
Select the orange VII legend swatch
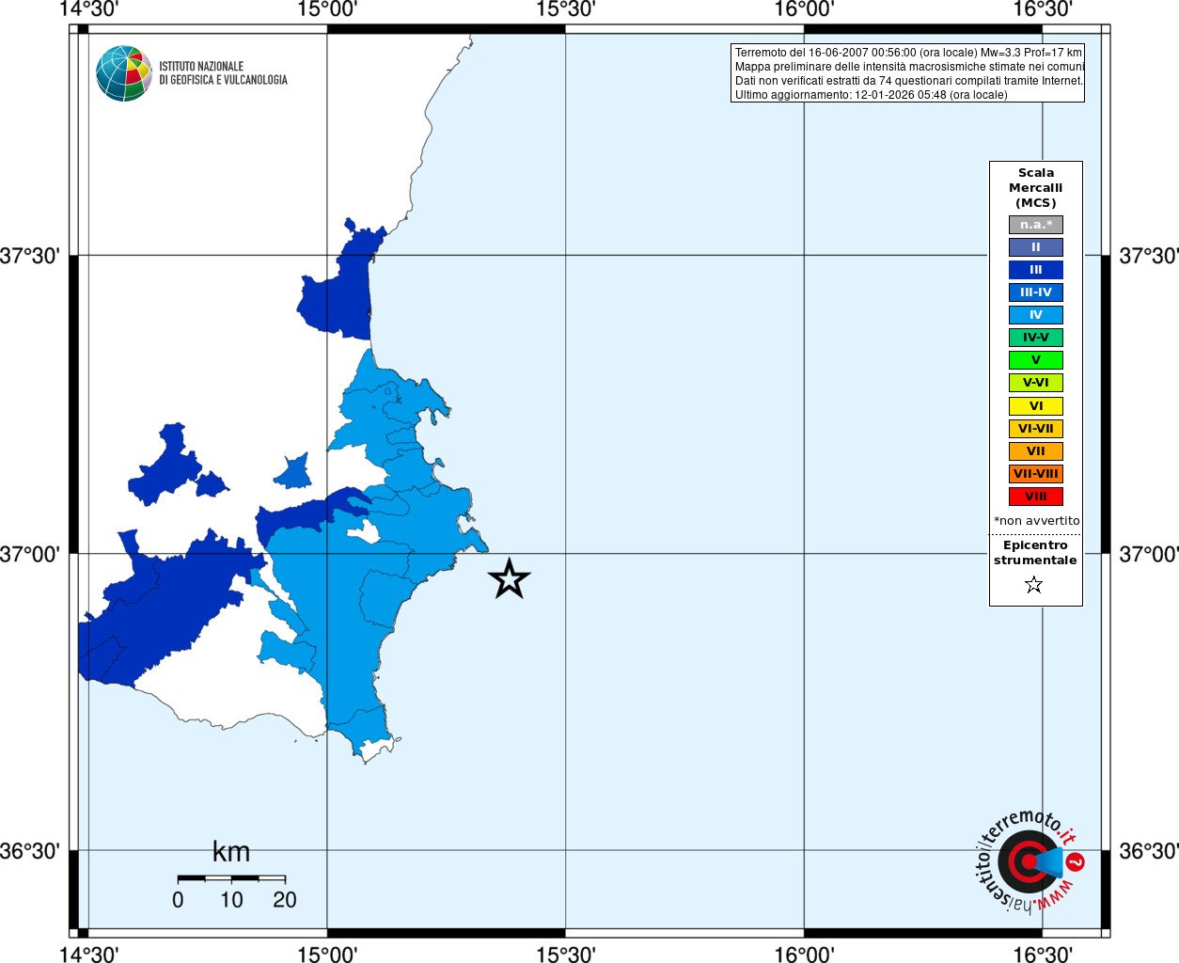1036,451
